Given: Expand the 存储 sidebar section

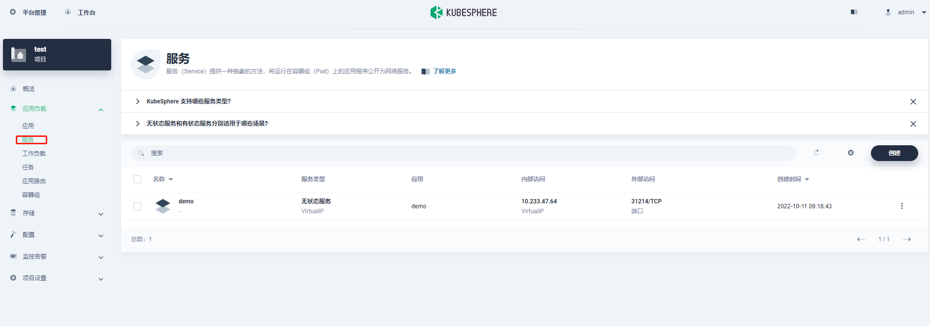Looking at the screenshot, I should pyautogui.click(x=57, y=213).
